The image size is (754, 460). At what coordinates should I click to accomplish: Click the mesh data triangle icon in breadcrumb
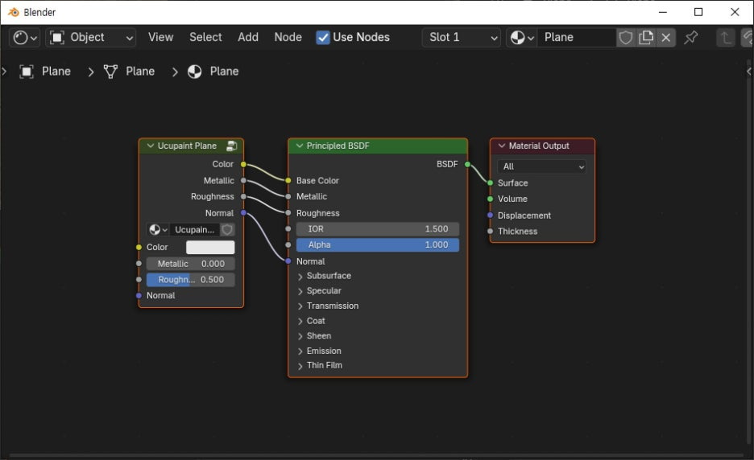(x=110, y=72)
